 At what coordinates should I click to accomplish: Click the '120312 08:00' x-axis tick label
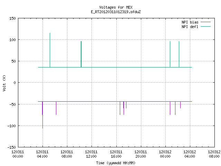[x=214, y=154]
